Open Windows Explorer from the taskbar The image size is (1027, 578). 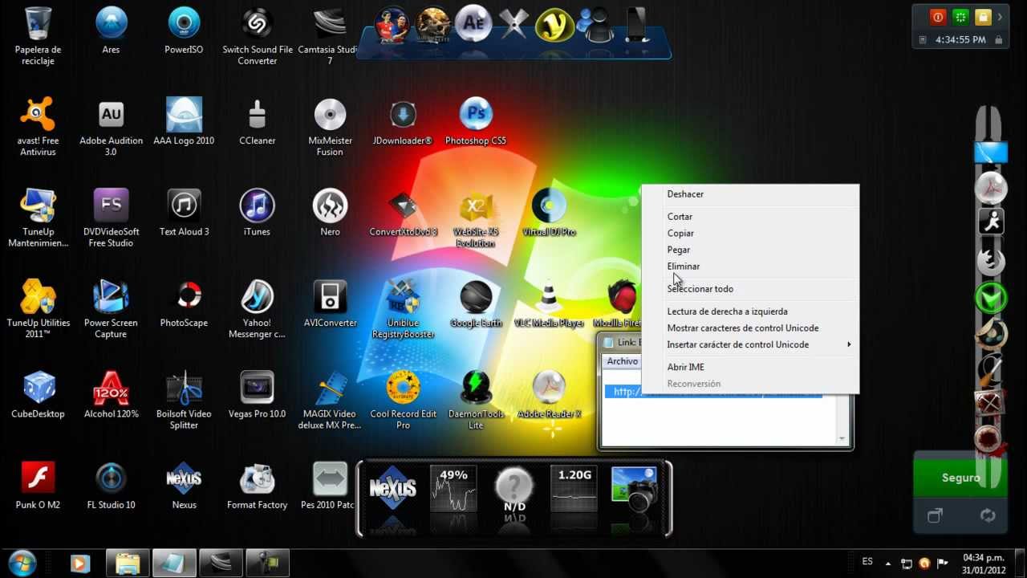[x=128, y=564]
